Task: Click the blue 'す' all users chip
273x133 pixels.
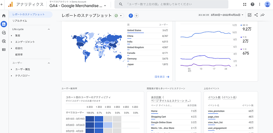Action: pos(131,16)
